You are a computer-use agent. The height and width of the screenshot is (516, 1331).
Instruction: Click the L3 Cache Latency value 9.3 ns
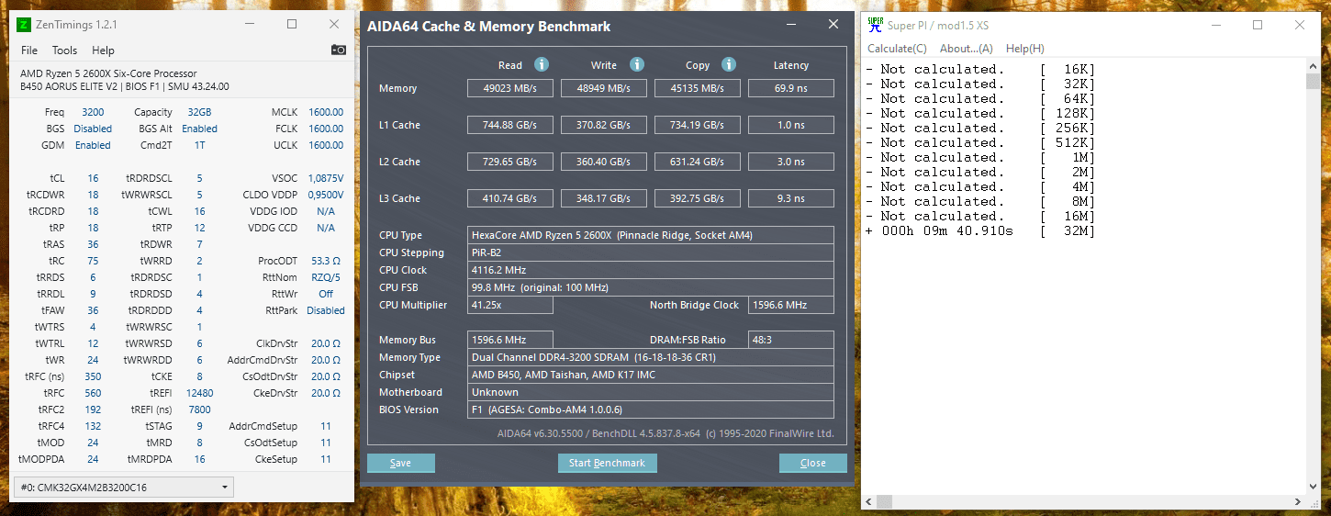pyautogui.click(x=791, y=198)
